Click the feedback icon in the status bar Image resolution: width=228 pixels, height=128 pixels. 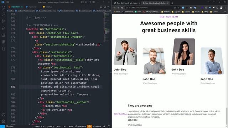104,127
